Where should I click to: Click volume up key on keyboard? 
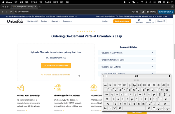click(x=164, y=85)
